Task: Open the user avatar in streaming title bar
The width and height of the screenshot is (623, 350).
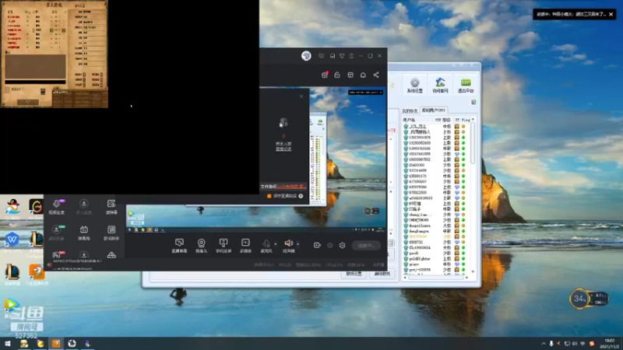Action: [x=306, y=56]
